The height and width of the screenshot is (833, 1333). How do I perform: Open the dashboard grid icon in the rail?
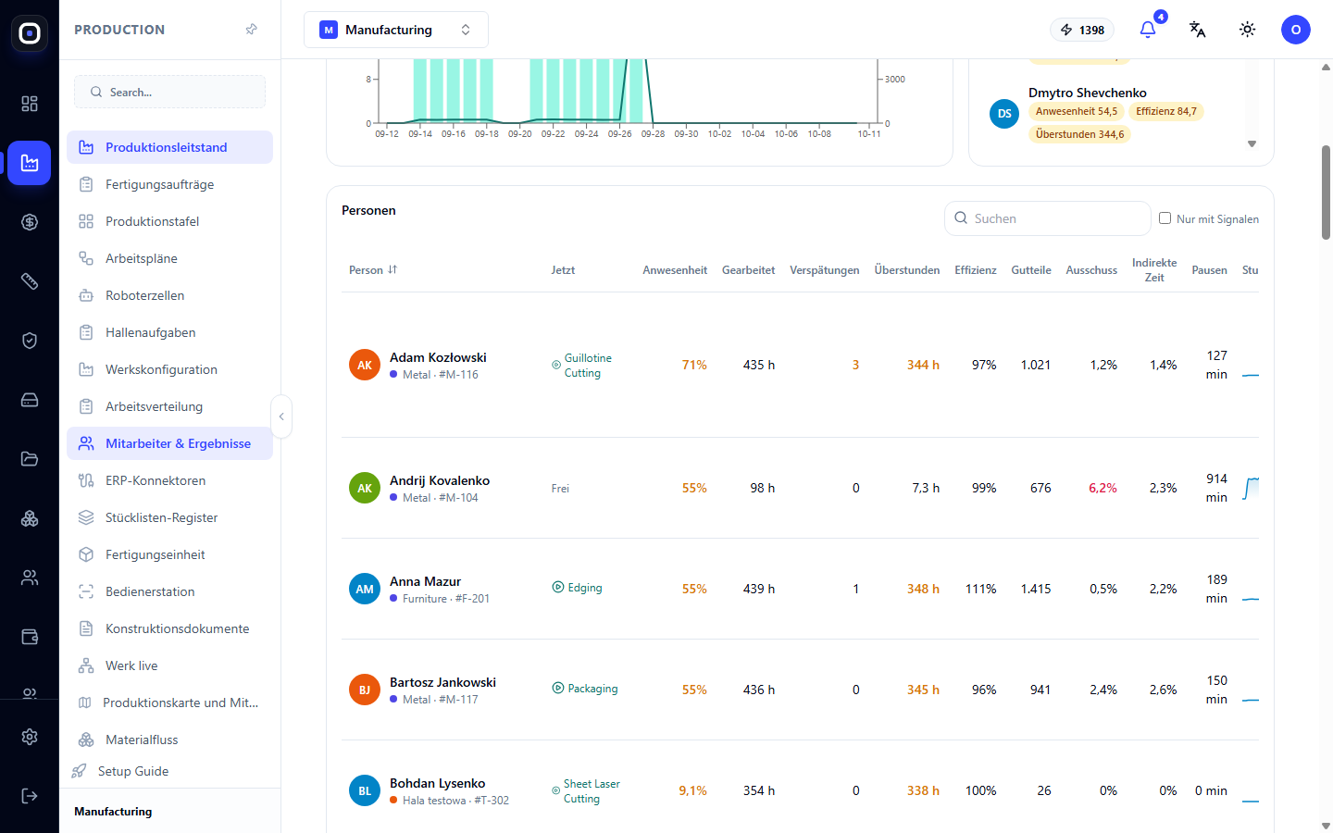(x=30, y=104)
